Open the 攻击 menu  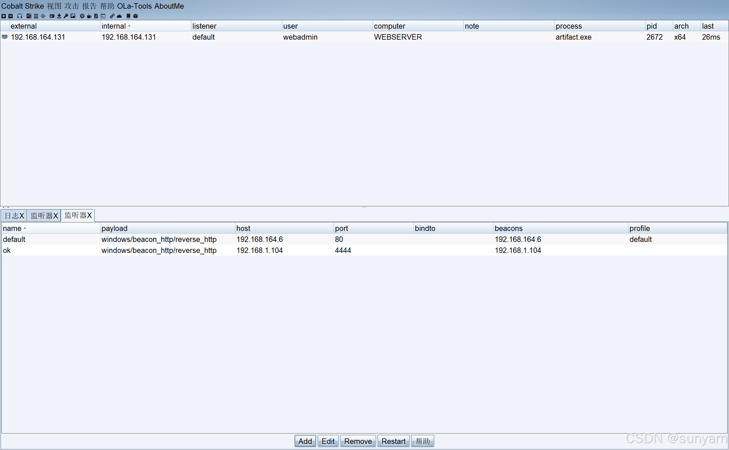point(72,6)
